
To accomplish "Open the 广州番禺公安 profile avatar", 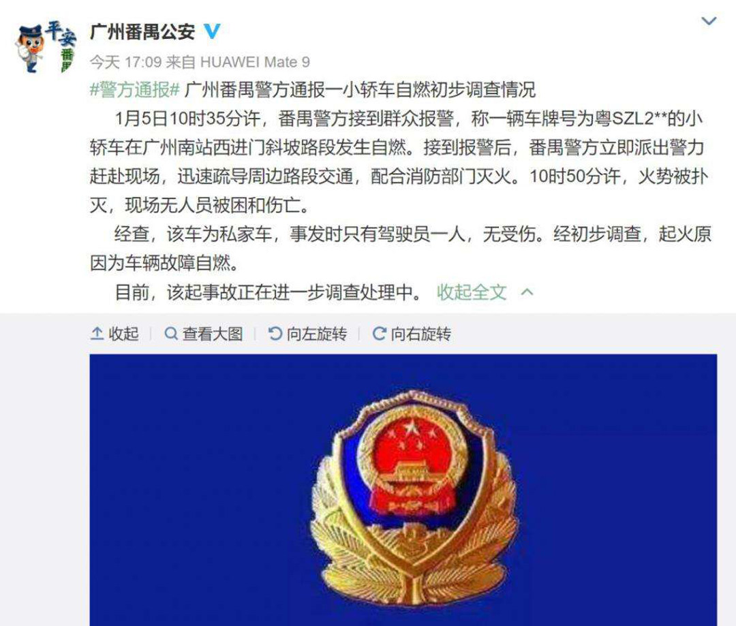I will pos(45,47).
